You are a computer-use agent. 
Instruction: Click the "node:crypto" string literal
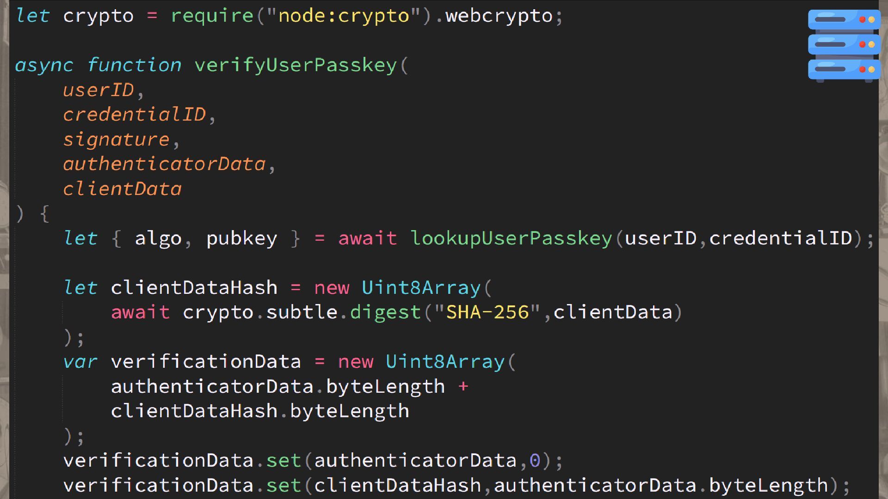click(344, 16)
